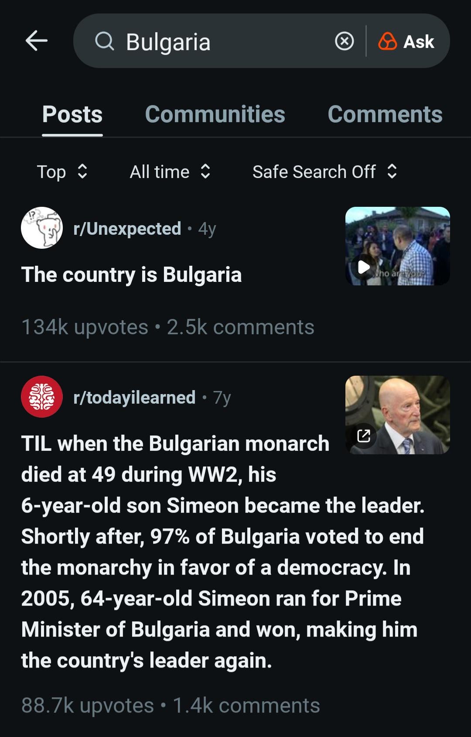The image size is (471, 737).
Task: Click the r/todayilearned subreddit name
Action: coord(134,398)
